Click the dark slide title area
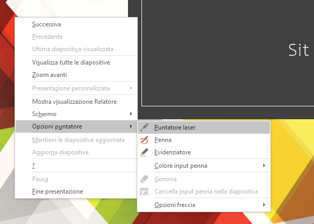314x224 pixels. click(228, 52)
